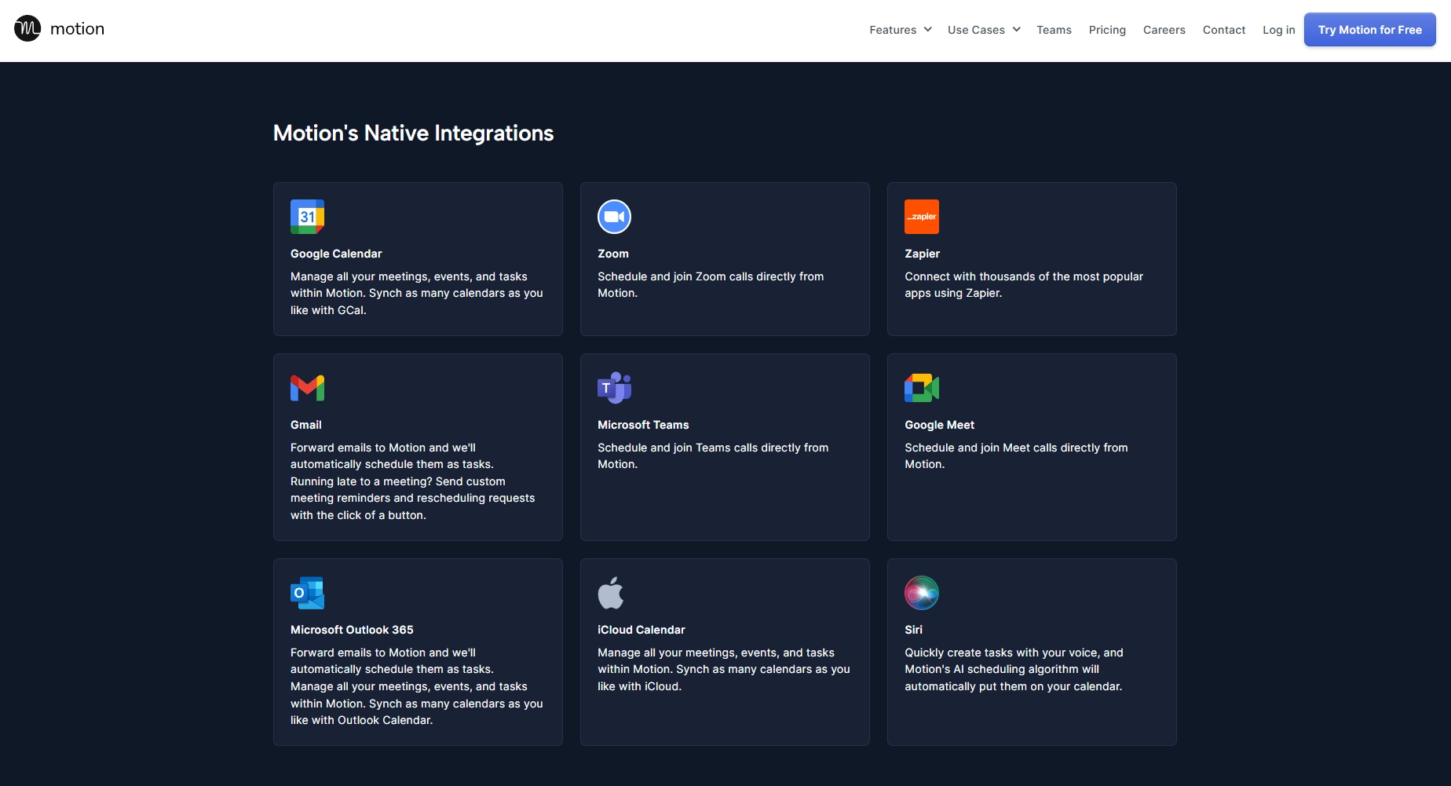This screenshot has height=786, width=1451.
Task: Click the Motion logo icon
Action: tap(27, 29)
